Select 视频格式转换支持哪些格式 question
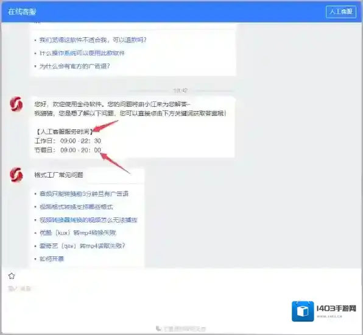Viewport: 363px width, 335px height. click(x=76, y=207)
